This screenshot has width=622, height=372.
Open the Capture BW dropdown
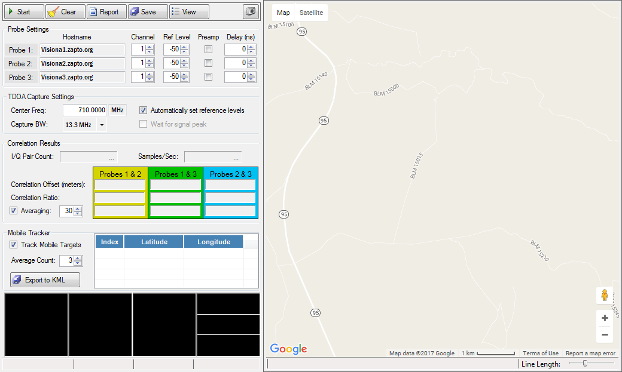tap(102, 125)
